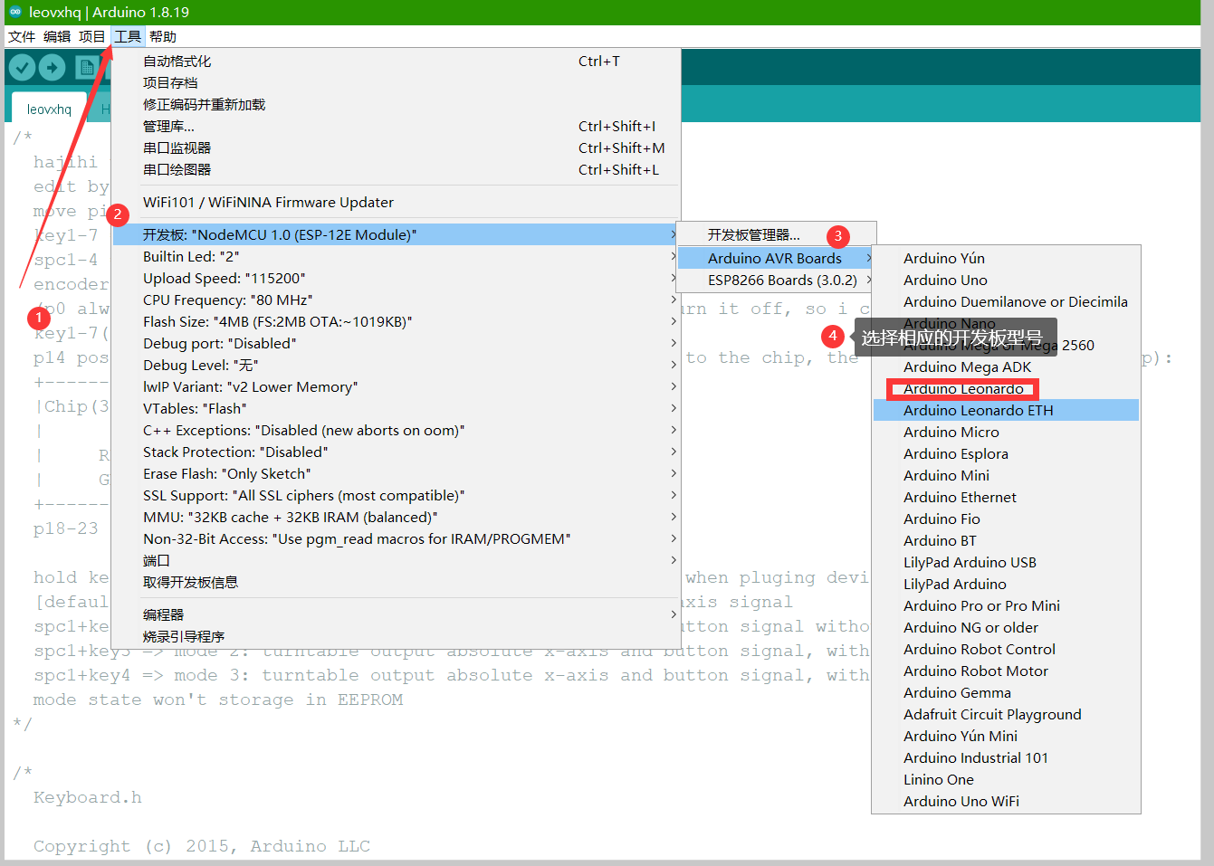Select Arduino Yún board
Viewport: 1214px width, 866px height.
click(x=1006, y=259)
